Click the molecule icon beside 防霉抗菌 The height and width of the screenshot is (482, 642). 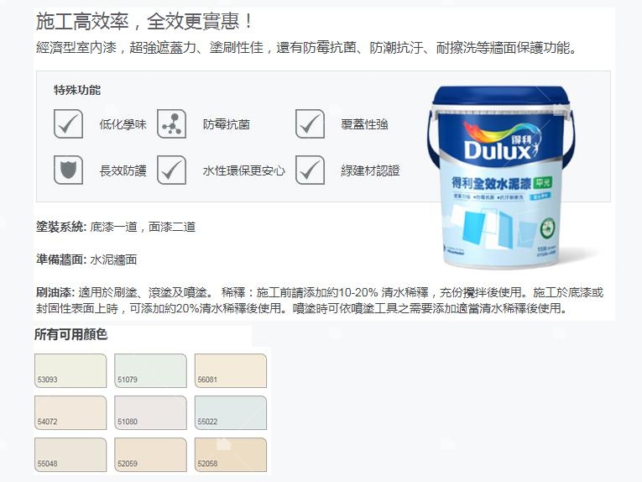[x=171, y=123]
